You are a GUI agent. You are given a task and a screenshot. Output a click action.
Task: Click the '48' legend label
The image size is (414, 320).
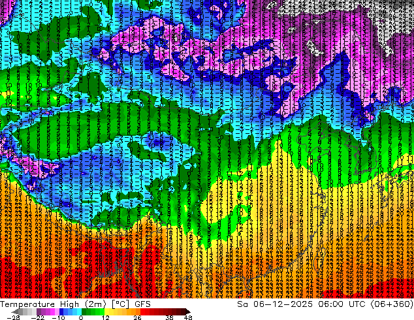188,317
